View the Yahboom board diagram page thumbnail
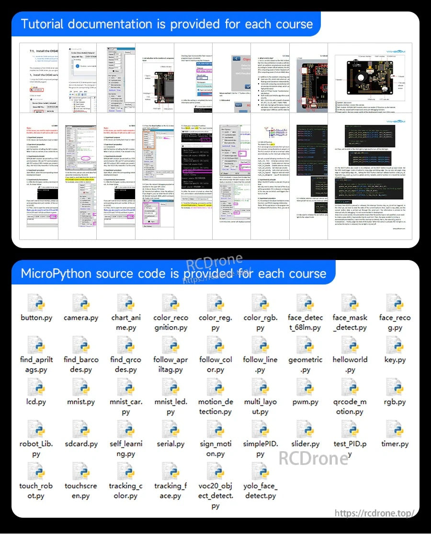Screen dimensions: 431x534 (370, 78)
